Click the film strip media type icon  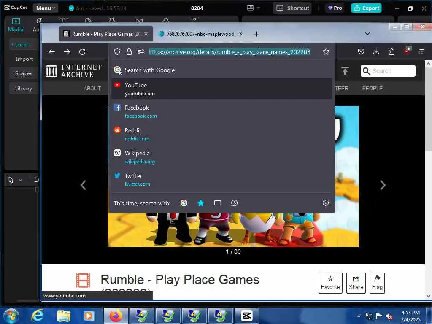click(x=83, y=281)
